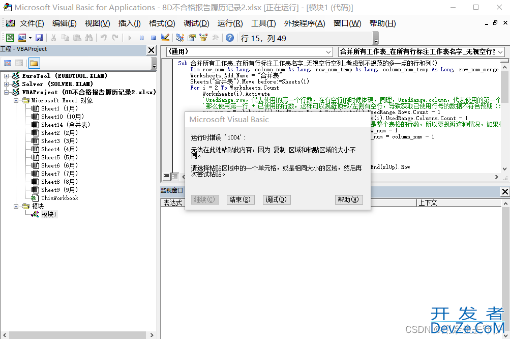Open Object Browser toolbar icon
This screenshot has width=510, height=339.
coord(203,38)
